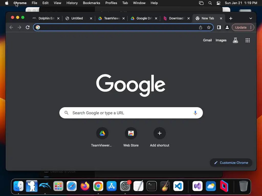Close the New Tab tab
Viewport: 262px width, 196px height.
[x=221, y=18]
